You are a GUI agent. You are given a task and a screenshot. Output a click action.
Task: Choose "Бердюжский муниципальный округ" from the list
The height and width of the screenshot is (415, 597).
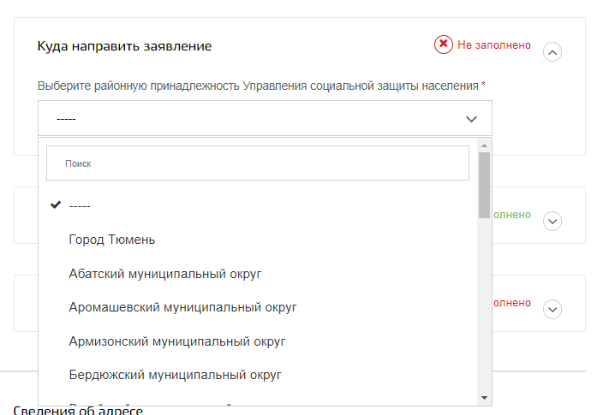click(175, 375)
